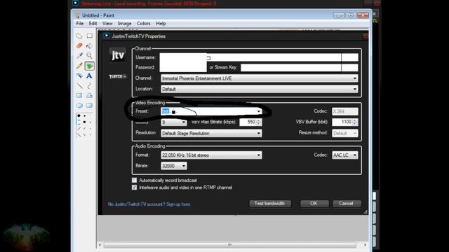Open the Edit menu in Paint

pos(93,23)
